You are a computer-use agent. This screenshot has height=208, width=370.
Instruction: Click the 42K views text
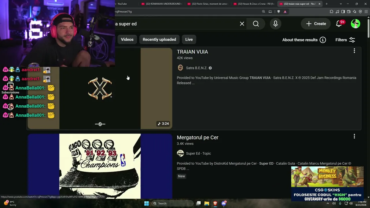click(185, 58)
